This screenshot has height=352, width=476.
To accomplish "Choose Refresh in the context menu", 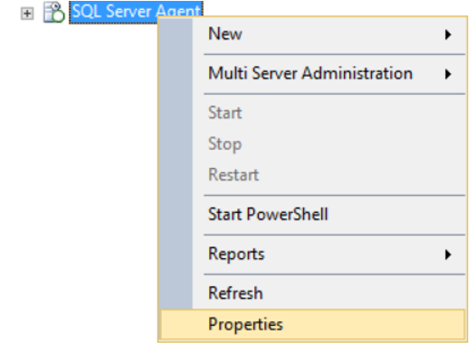I will click(313, 293).
